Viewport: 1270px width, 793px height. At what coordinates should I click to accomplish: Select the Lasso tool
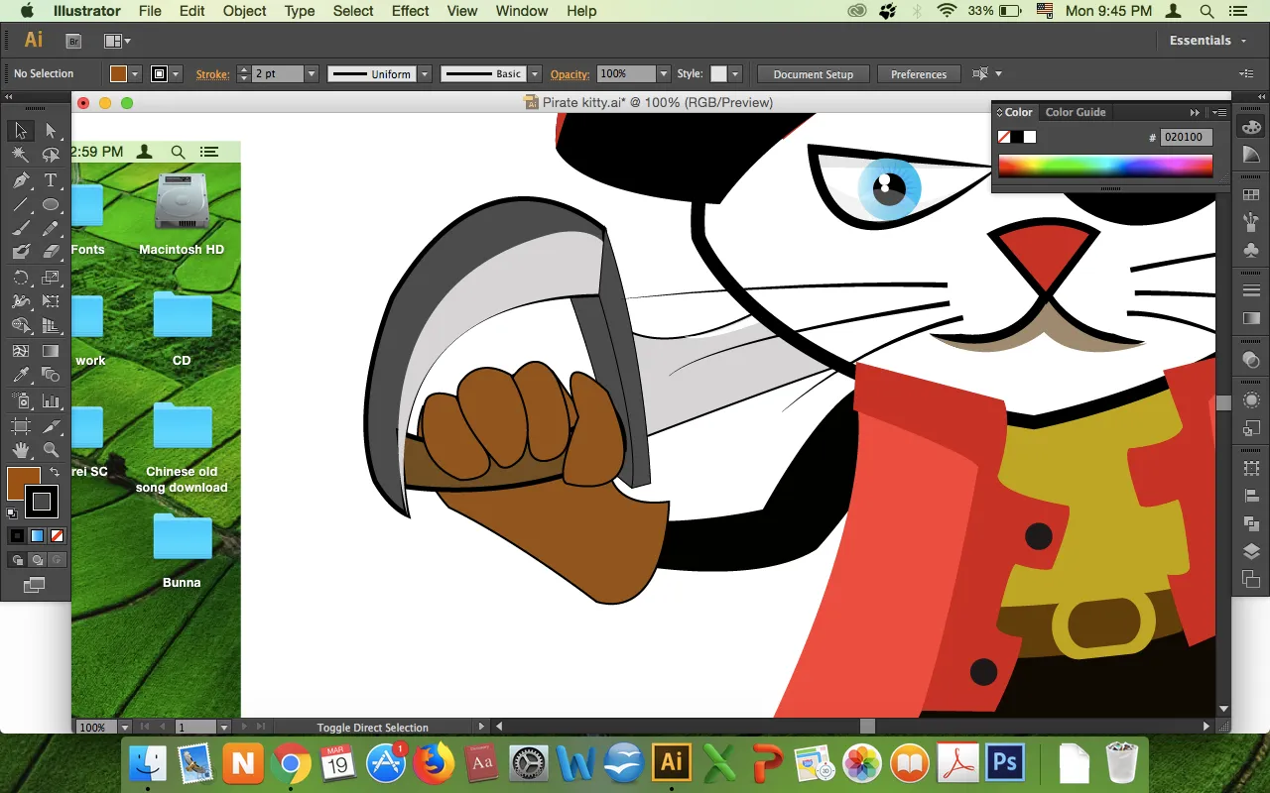(x=51, y=155)
